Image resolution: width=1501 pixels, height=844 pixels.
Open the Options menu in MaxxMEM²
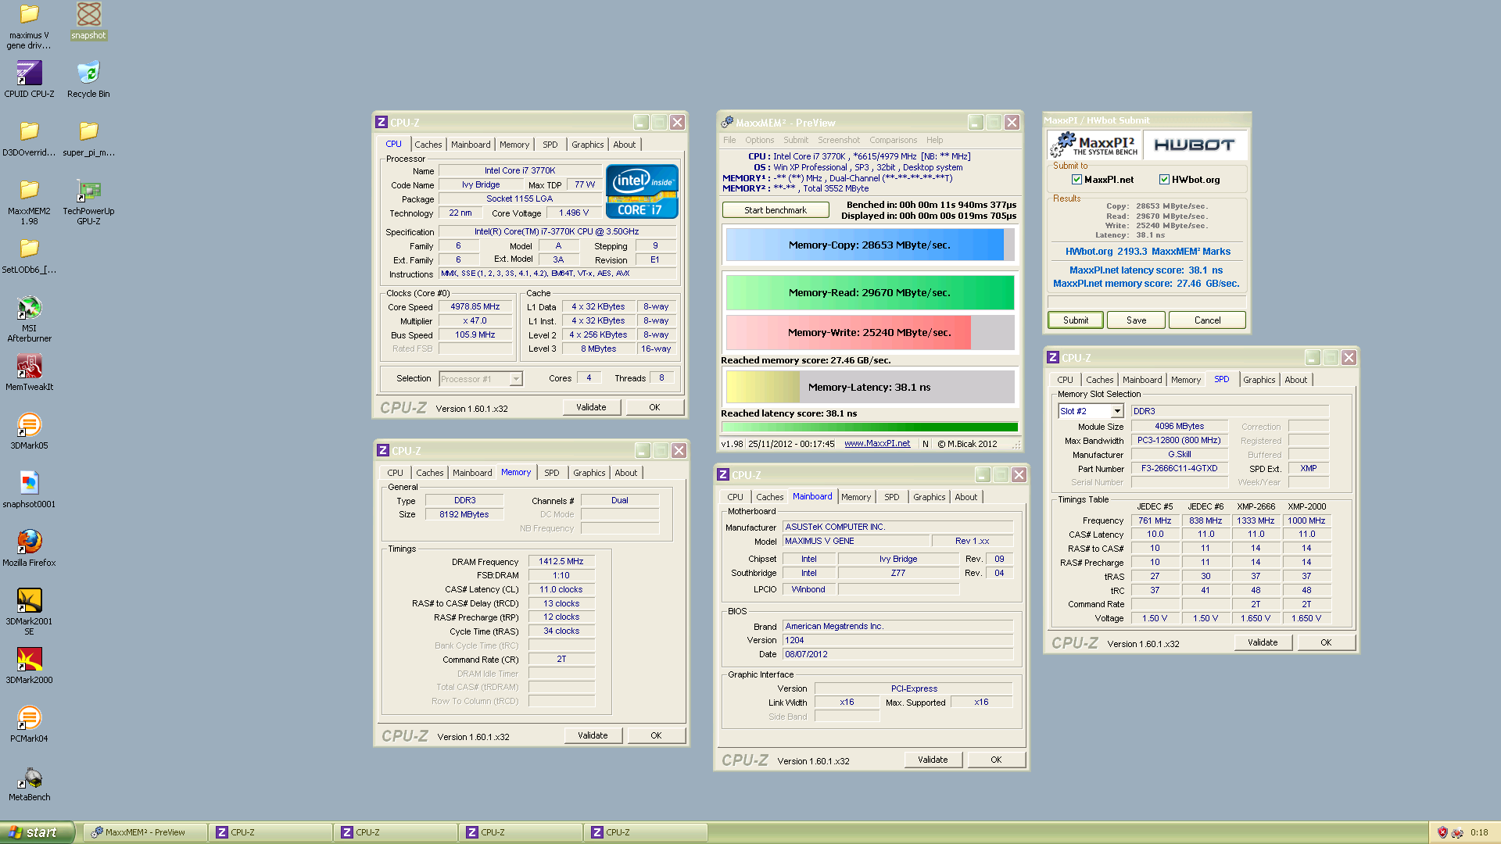pyautogui.click(x=759, y=140)
